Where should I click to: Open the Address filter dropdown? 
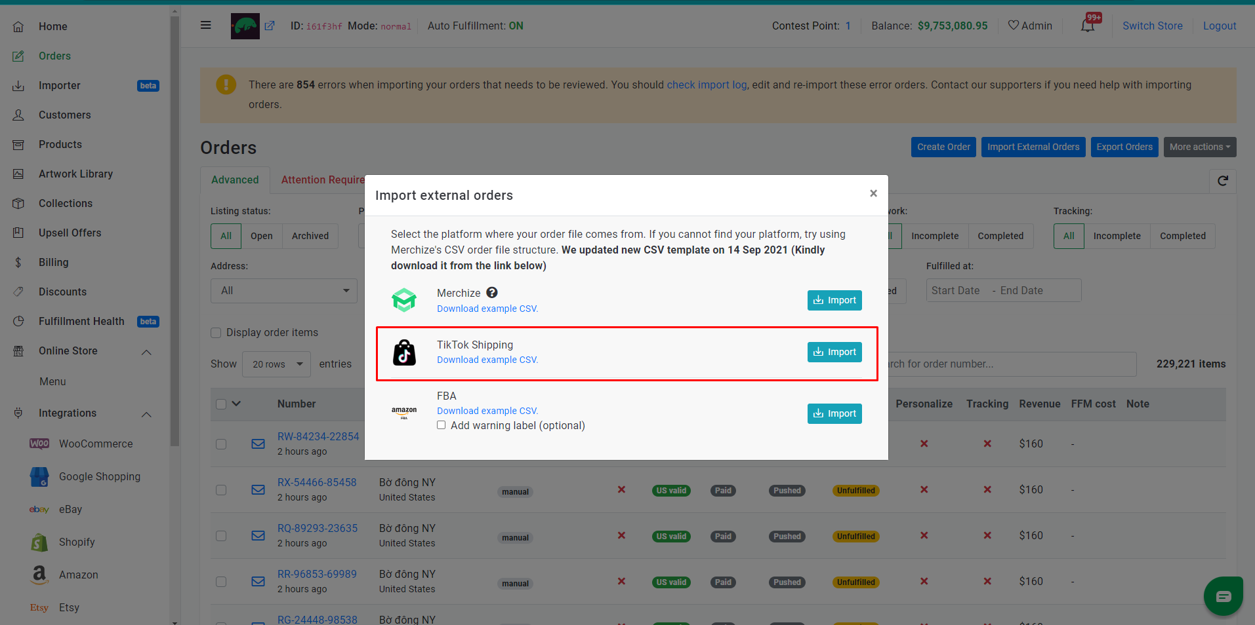click(284, 291)
